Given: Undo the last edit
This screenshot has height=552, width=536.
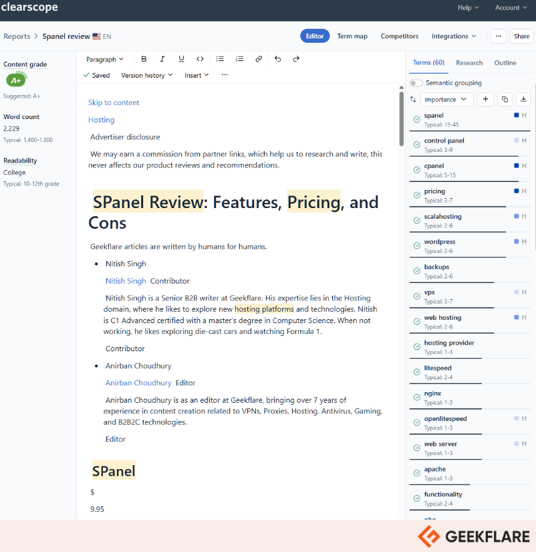Looking at the screenshot, I should click(278, 59).
